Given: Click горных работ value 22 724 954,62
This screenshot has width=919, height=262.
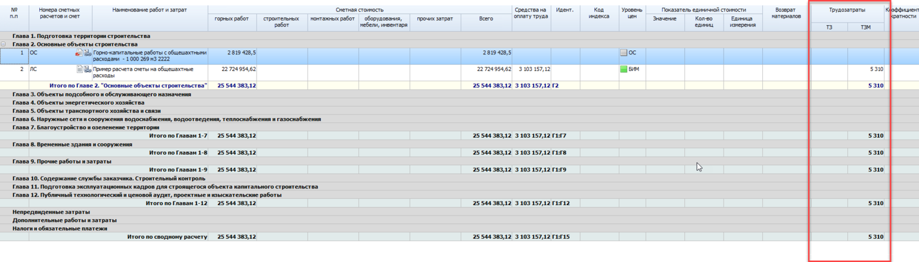Looking at the screenshot, I should tap(239, 69).
